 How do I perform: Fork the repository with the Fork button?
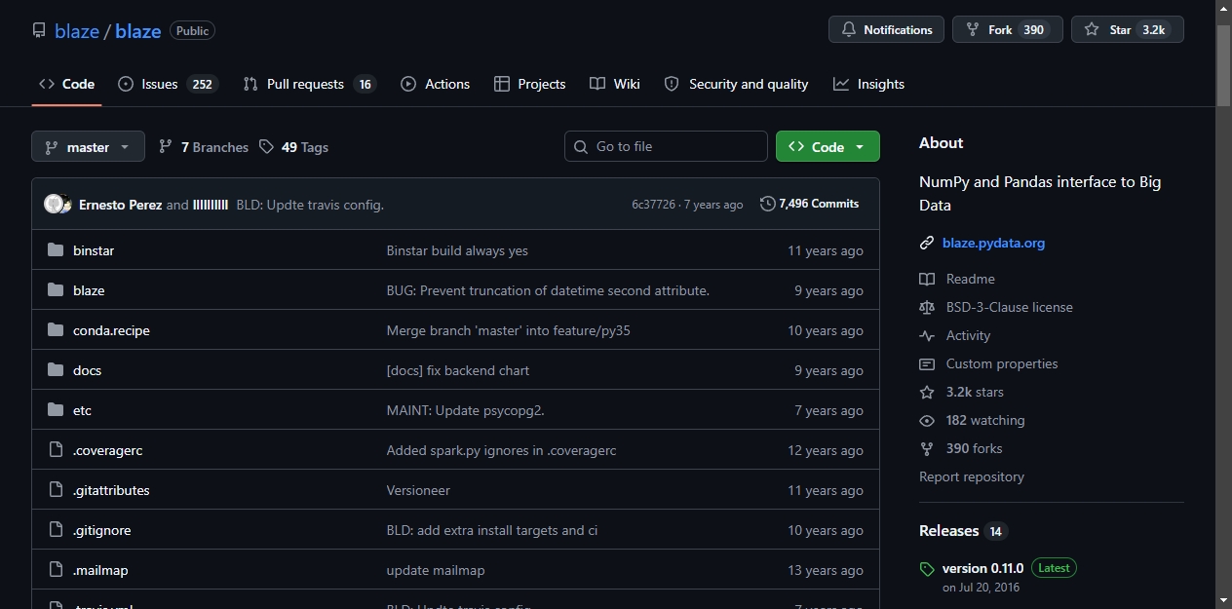click(1007, 29)
